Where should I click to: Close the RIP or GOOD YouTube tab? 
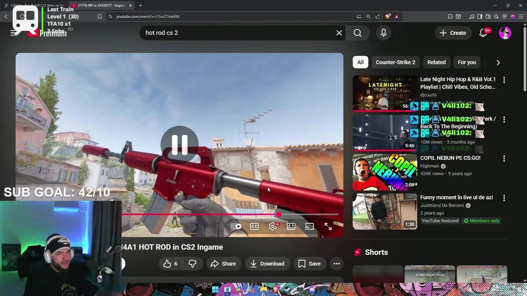coord(131,5)
